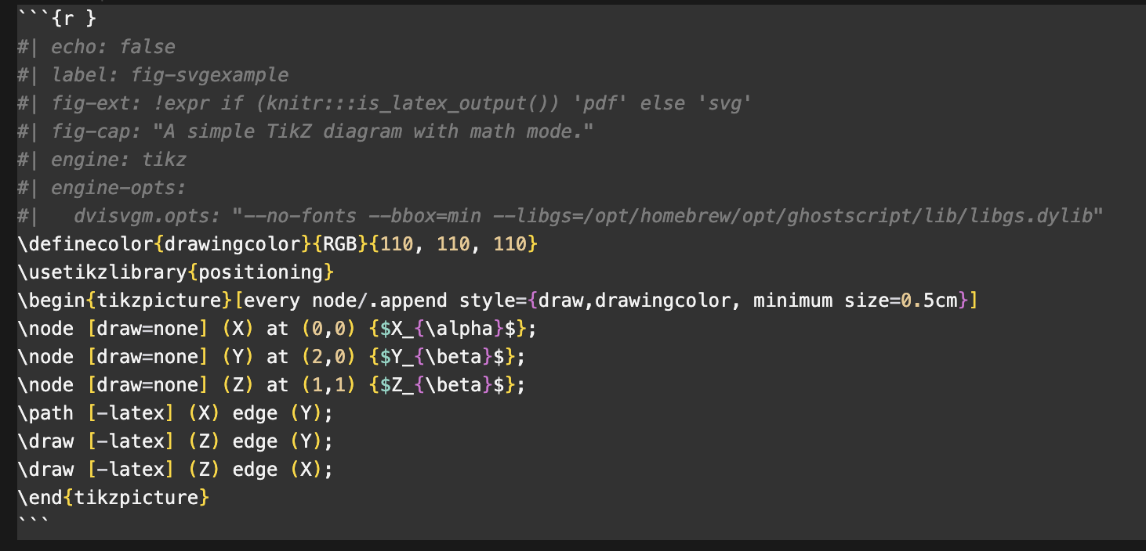
Task: Place cursor on 'tikz' engine value
Action: click(165, 160)
